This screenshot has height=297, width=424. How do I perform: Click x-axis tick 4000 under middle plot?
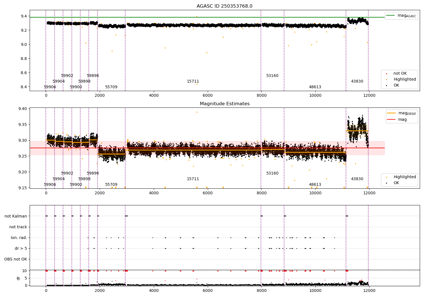(x=153, y=193)
